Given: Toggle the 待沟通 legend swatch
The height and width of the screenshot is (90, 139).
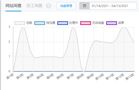Looking at the screenshot, I should [x=40, y=23].
